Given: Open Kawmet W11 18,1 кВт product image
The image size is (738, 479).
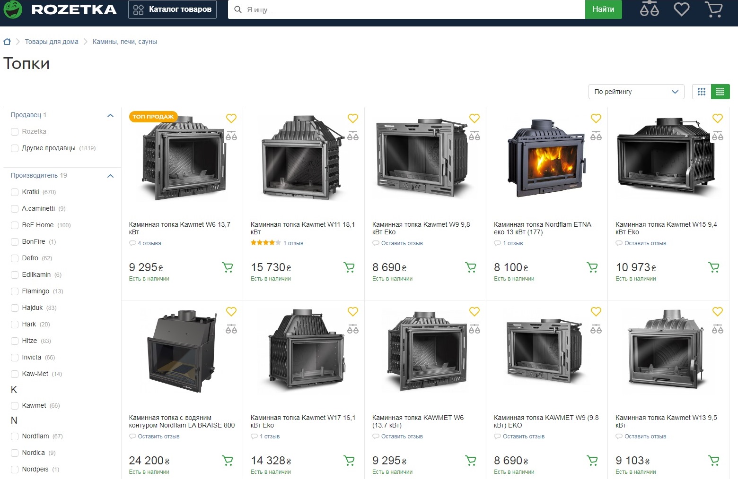Looking at the screenshot, I should click(303, 159).
